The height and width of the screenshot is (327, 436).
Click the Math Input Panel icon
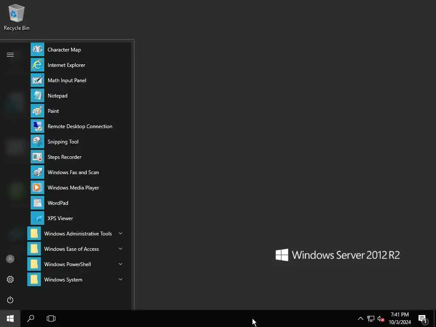pos(37,80)
